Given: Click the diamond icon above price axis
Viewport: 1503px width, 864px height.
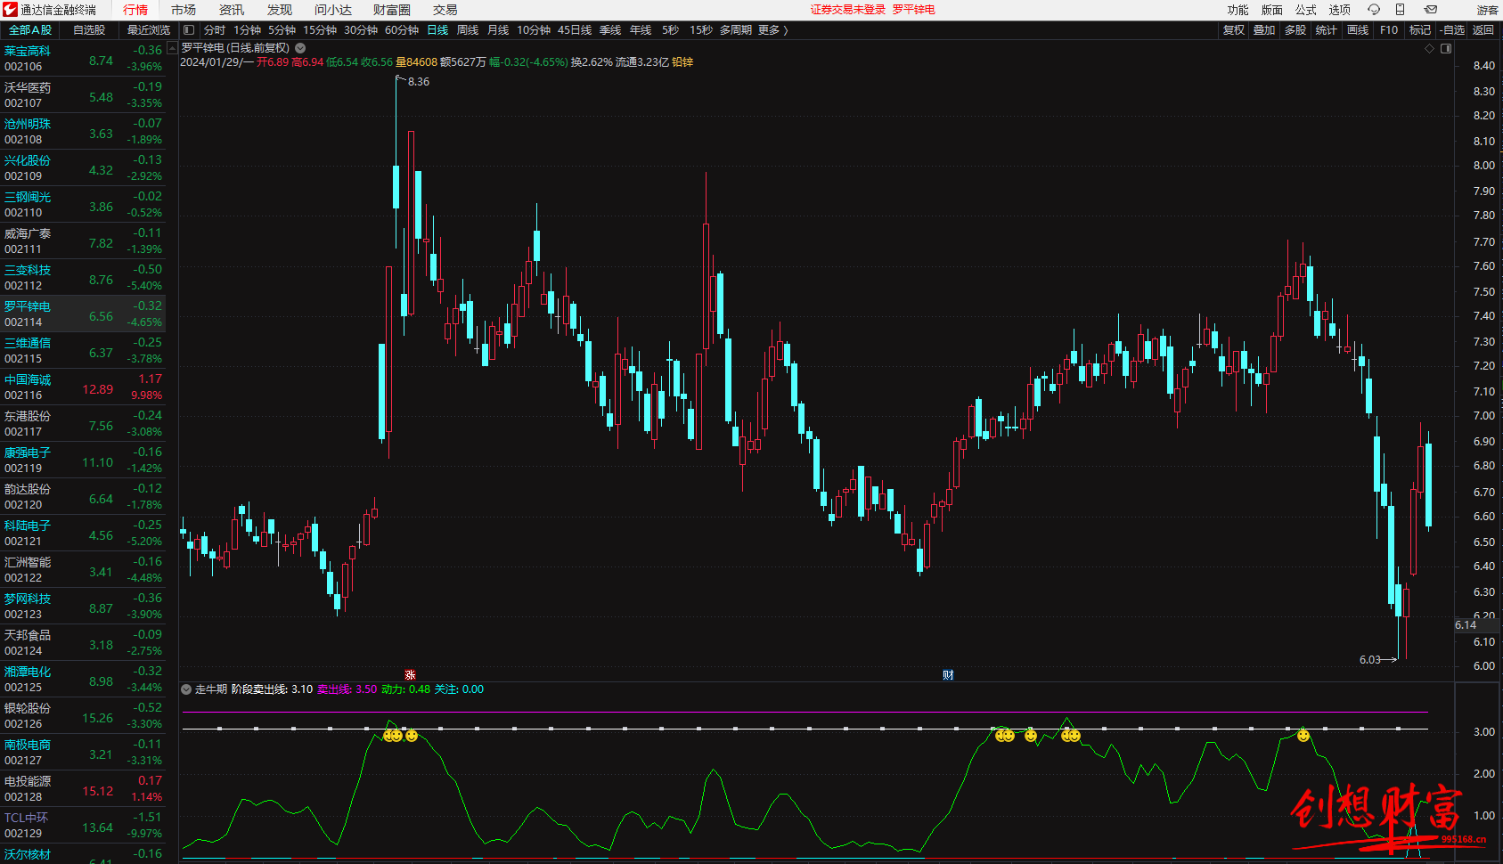Looking at the screenshot, I should 1430,49.
